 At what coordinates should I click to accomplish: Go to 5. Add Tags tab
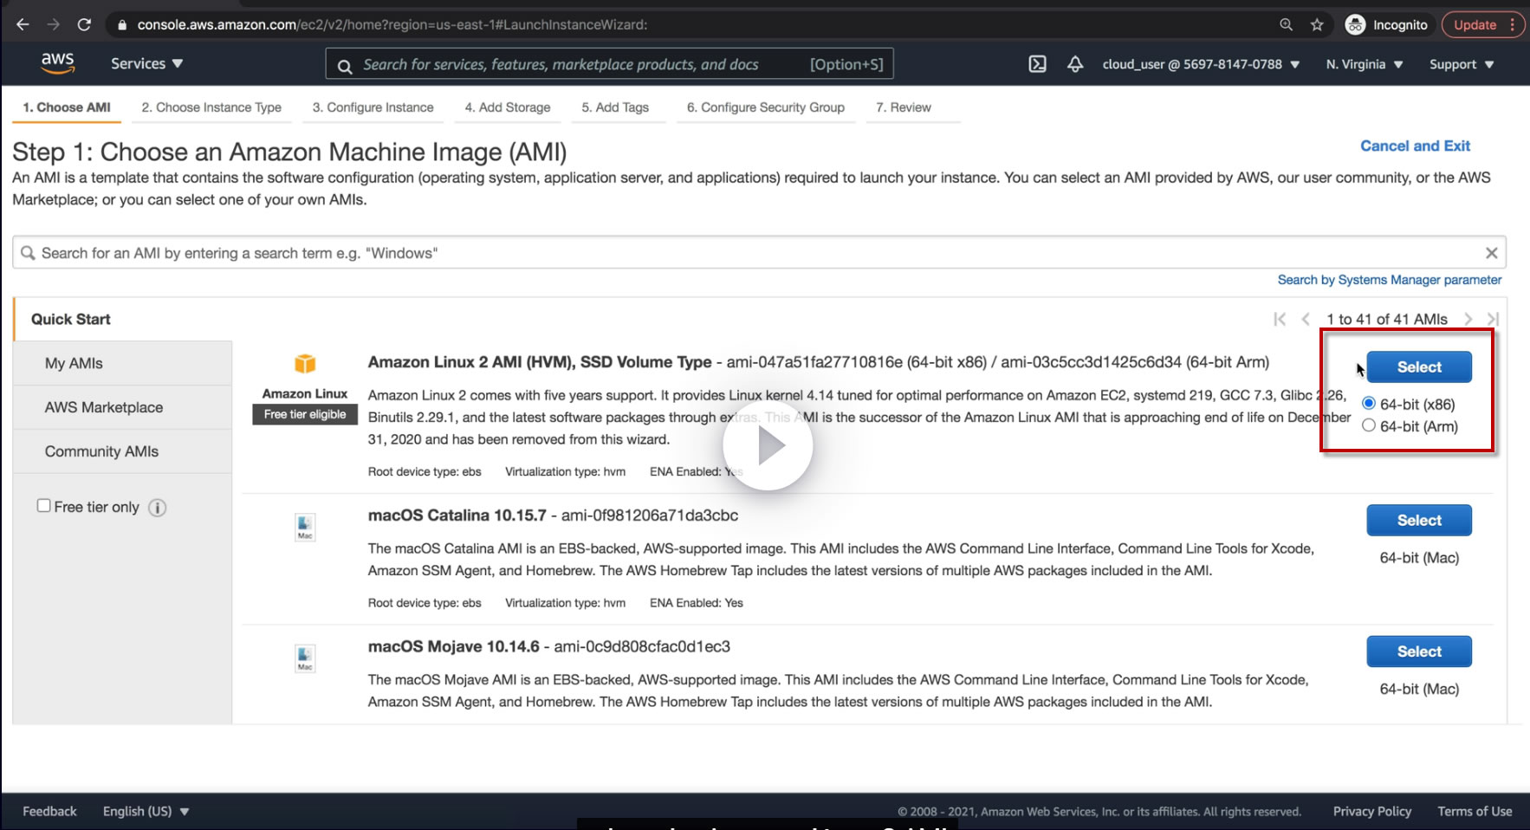tap(615, 107)
